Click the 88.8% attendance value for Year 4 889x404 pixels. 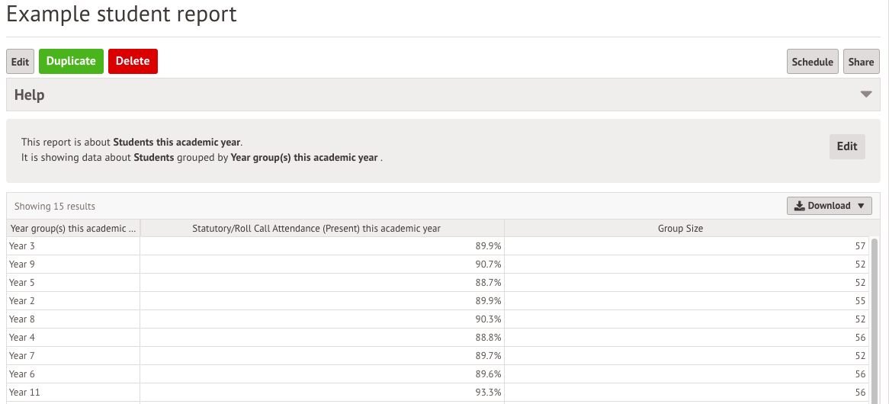pos(488,337)
